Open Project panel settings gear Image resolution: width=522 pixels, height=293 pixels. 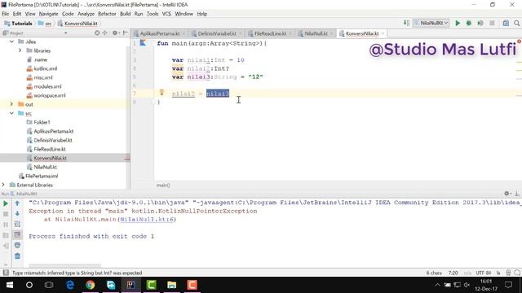tap(115, 33)
